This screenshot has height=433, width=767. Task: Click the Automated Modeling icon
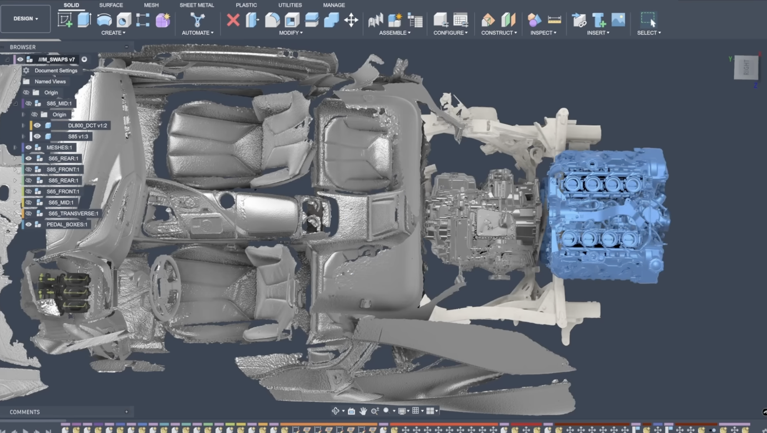[x=197, y=20]
